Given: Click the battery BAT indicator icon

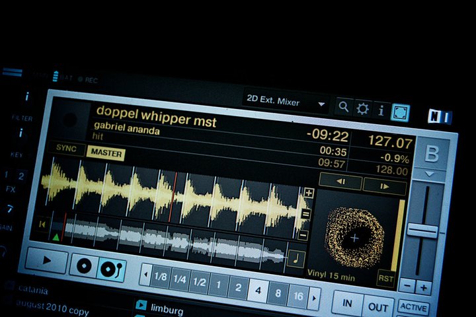Looking at the screenshot, I should click(x=55, y=76).
